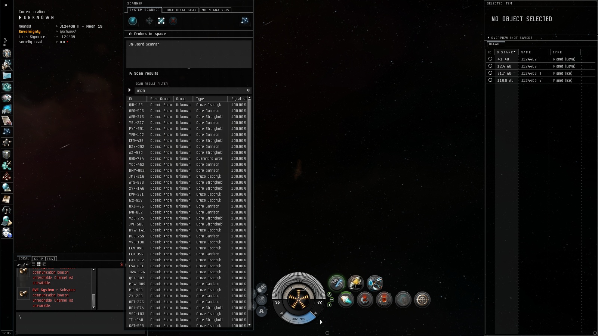This screenshot has height=336, width=598.
Task: Sort scan results by the Type column header
Action: click(x=210, y=99)
